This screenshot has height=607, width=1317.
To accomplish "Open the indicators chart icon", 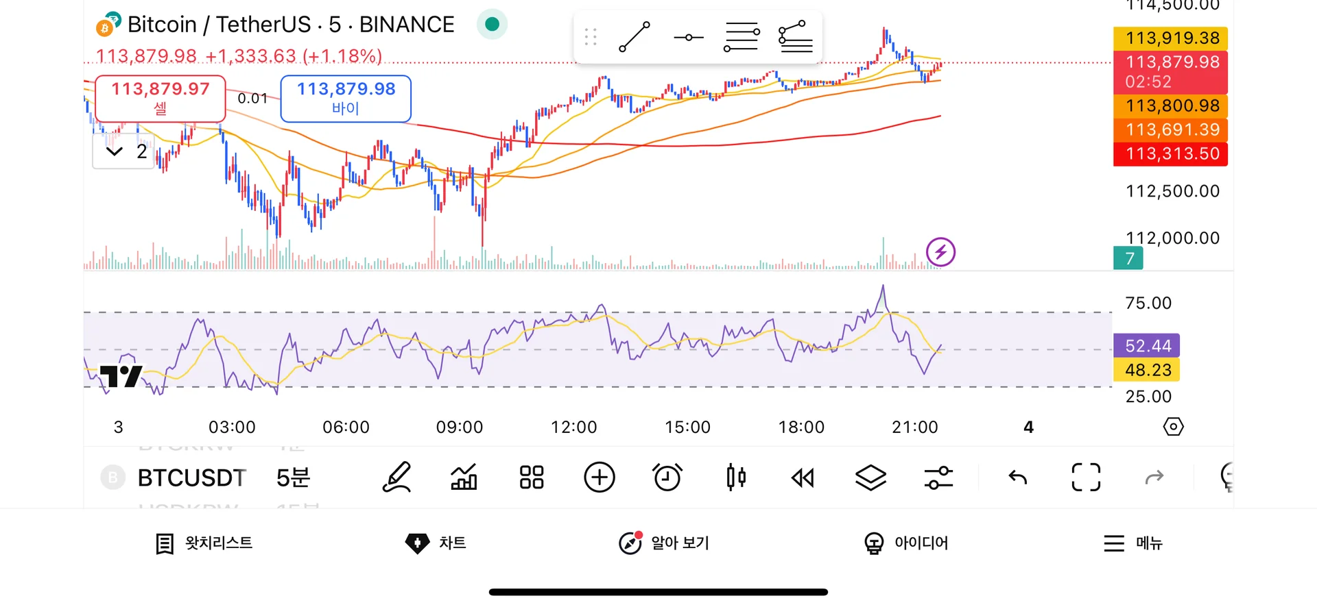I will pos(464,478).
